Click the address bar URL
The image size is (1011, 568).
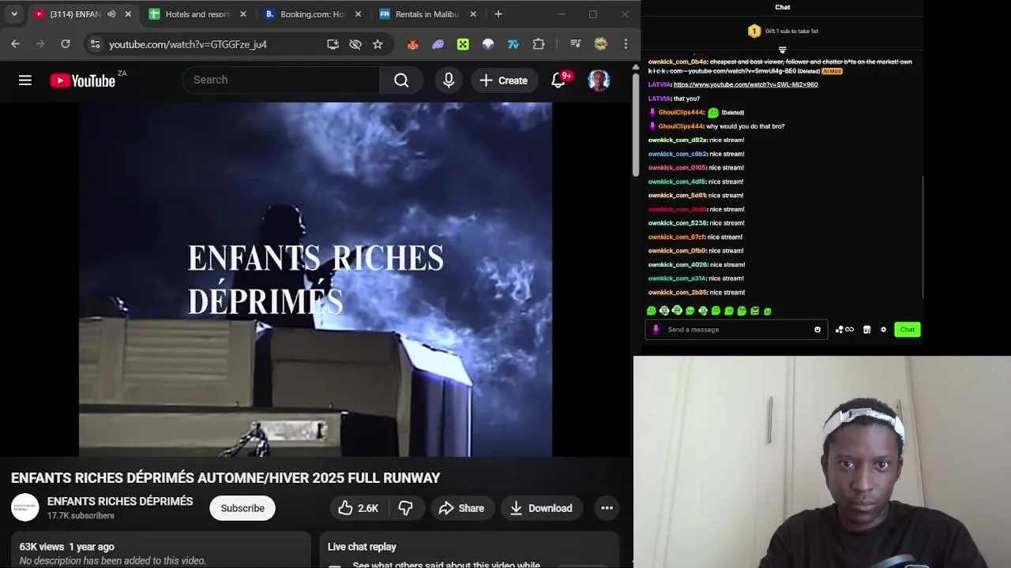click(x=188, y=44)
